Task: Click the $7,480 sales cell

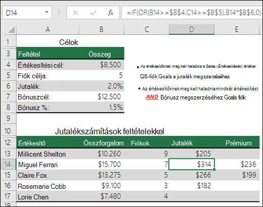Action: point(102,196)
